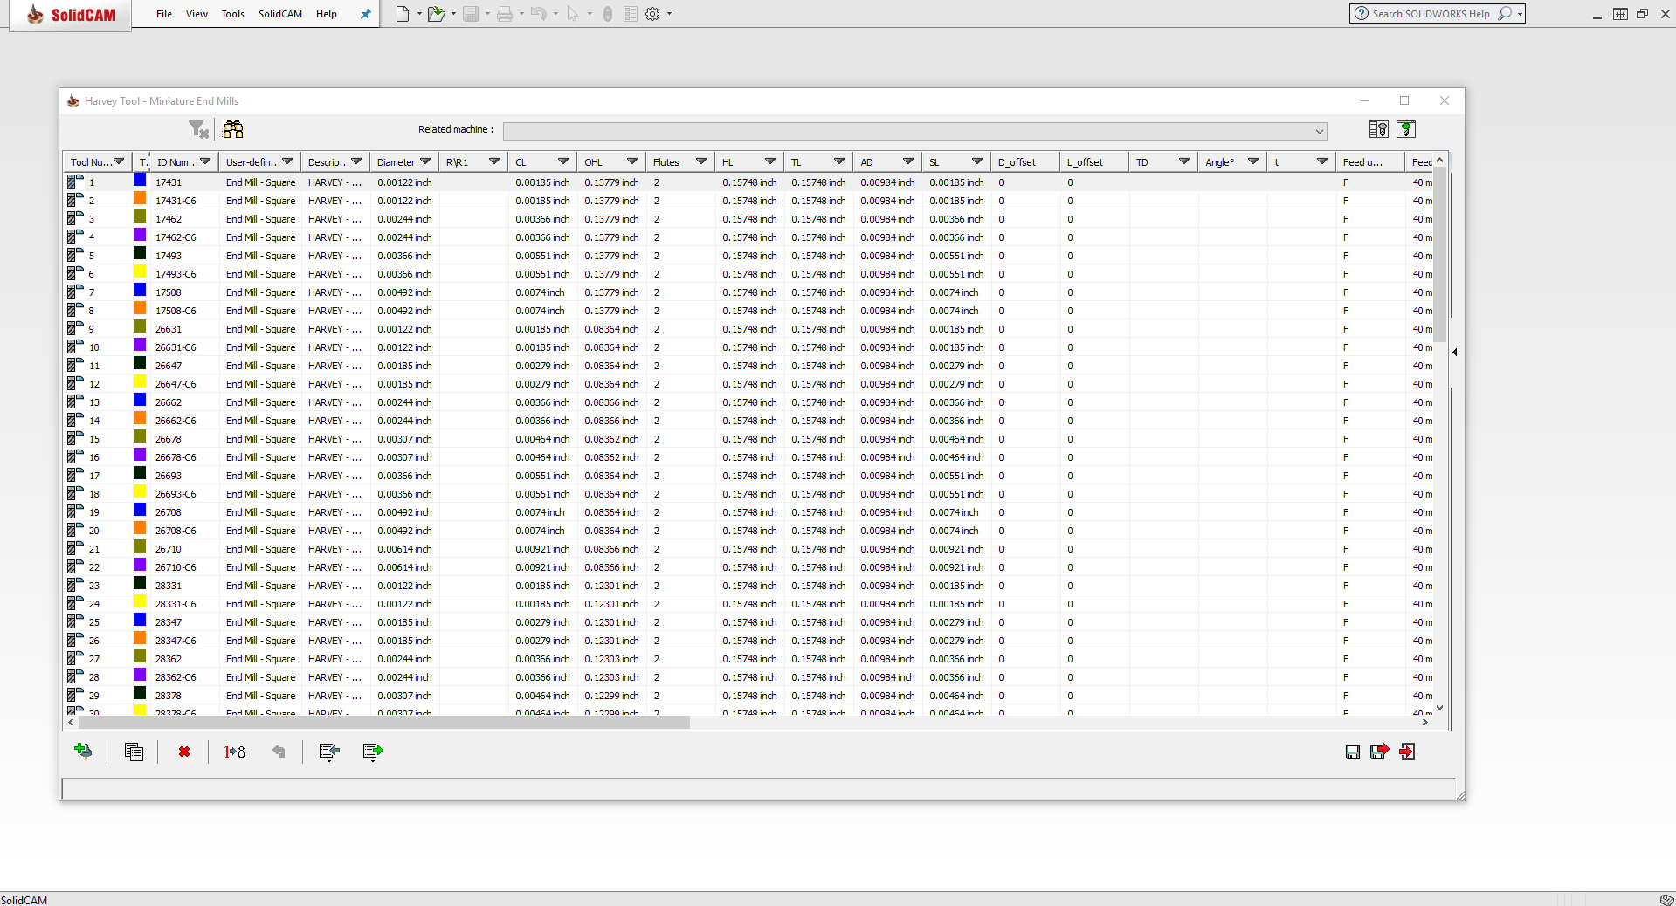
Task: Select the Diameter 0.00614 inch of tool 21
Action: pyautogui.click(x=404, y=549)
